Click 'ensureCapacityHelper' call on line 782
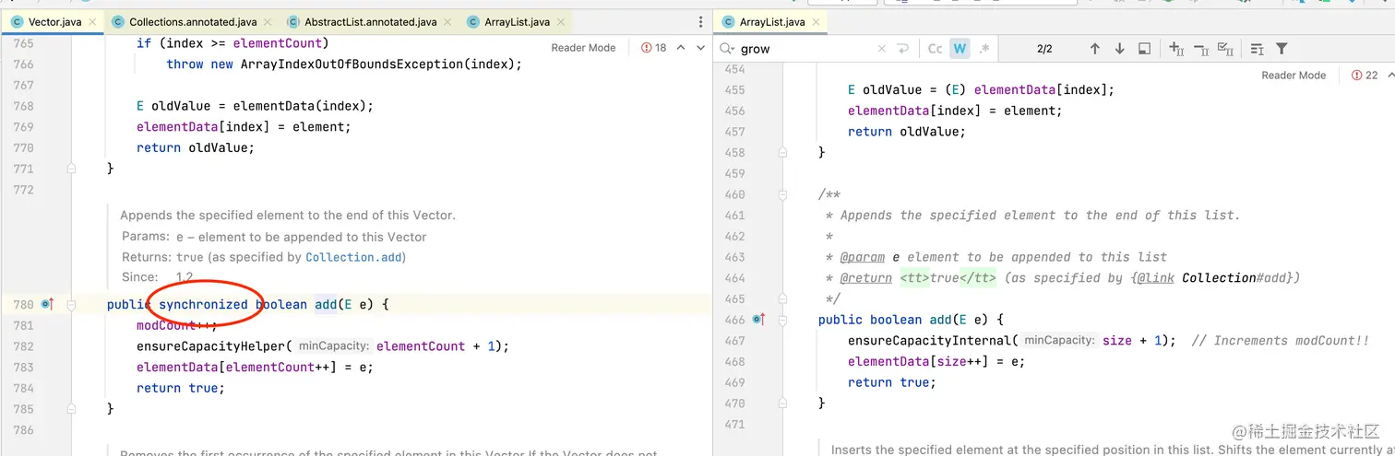Screen dimensions: 1395x456 click(x=211, y=346)
